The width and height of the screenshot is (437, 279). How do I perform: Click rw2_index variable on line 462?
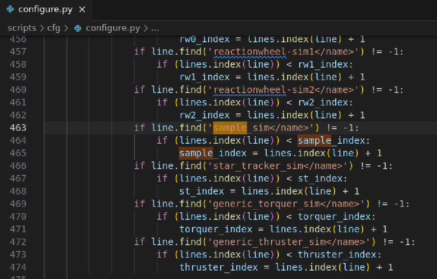coord(204,115)
